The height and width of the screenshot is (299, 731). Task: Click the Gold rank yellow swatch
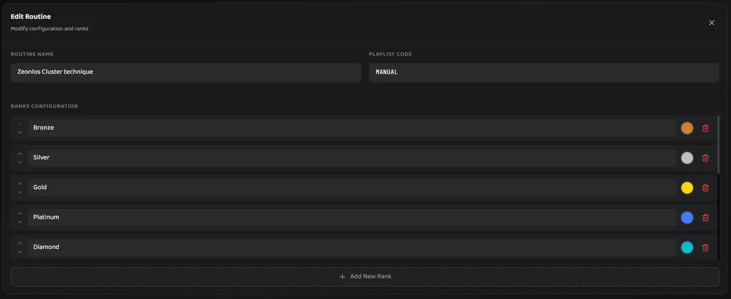(x=687, y=188)
